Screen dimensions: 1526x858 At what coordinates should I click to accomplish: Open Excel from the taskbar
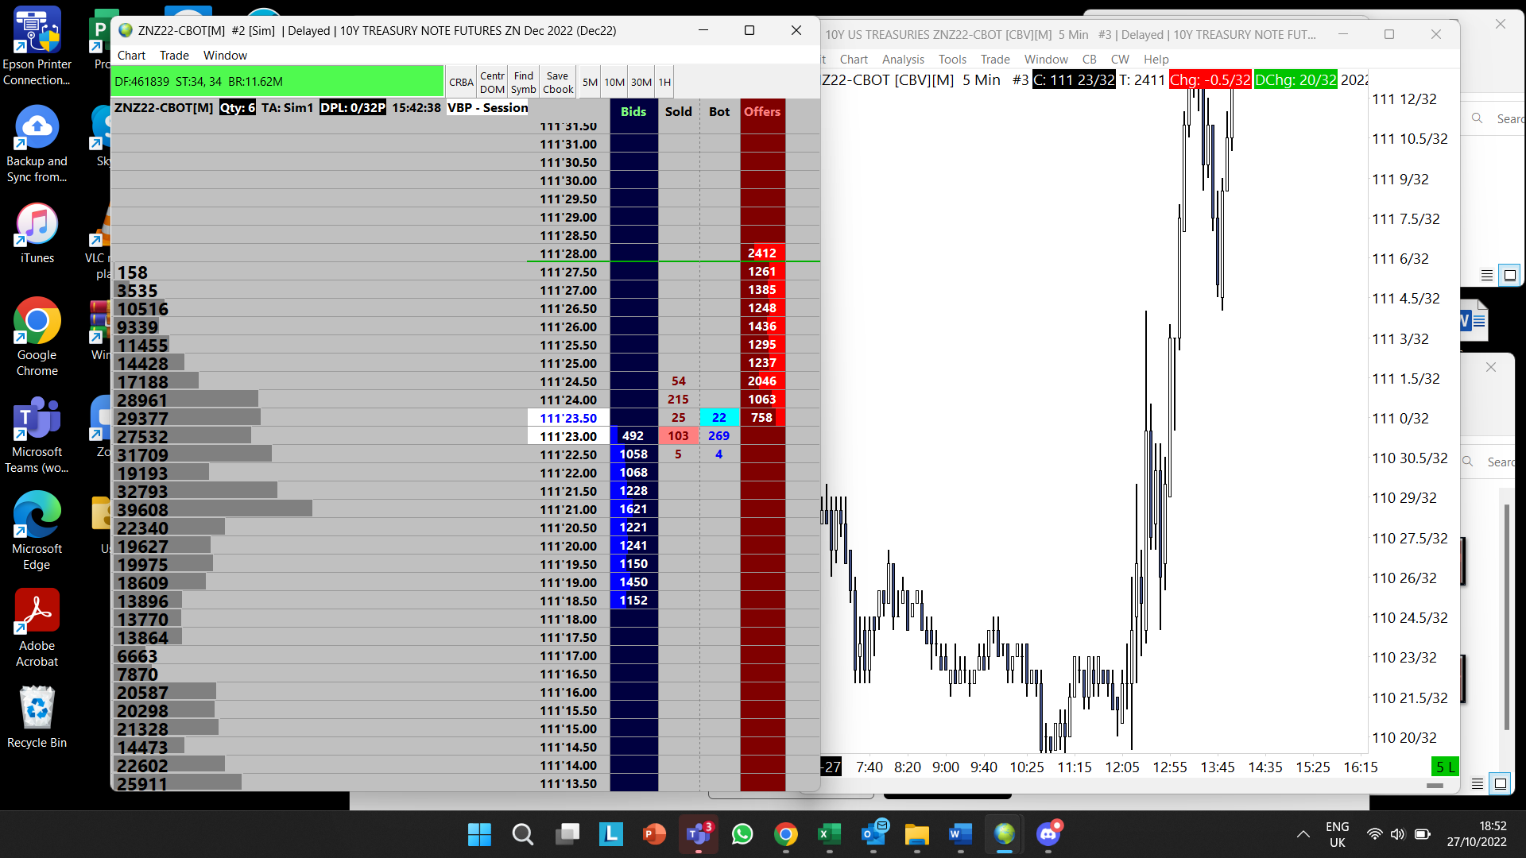point(829,833)
